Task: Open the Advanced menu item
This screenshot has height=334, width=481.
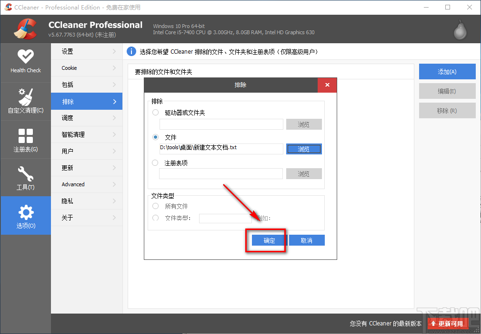Action: [87, 184]
